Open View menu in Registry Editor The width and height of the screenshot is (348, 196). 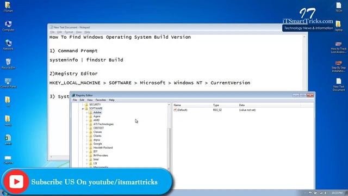pos(90,100)
